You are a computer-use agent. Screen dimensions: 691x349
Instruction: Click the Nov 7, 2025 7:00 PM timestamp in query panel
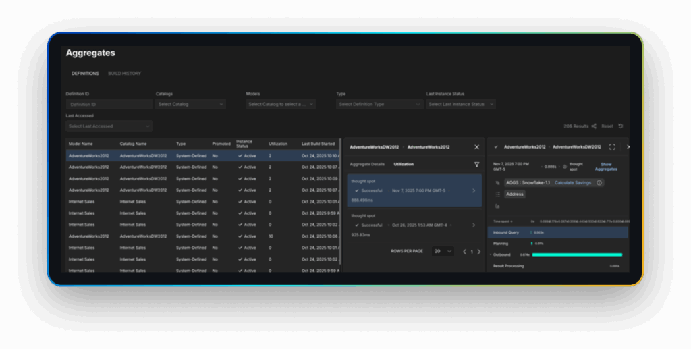(x=512, y=167)
